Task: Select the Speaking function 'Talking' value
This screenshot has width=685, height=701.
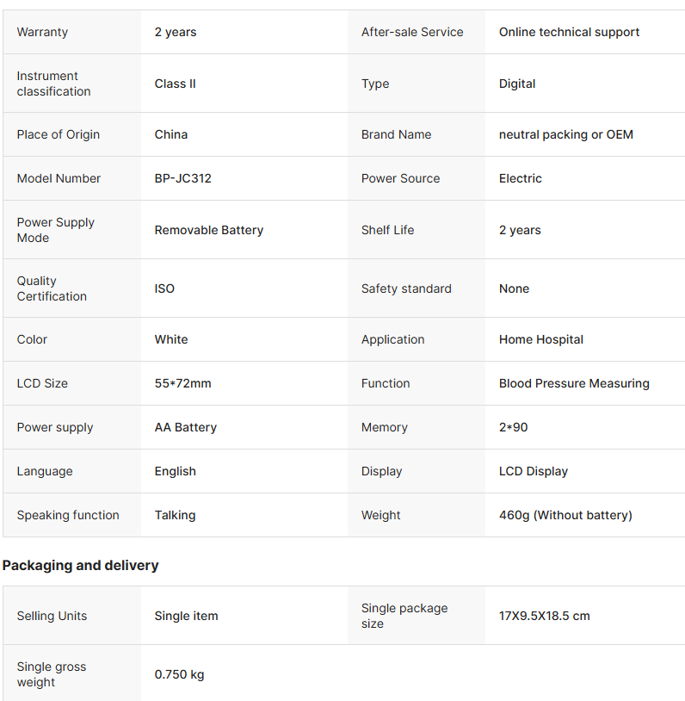Action: click(x=175, y=515)
